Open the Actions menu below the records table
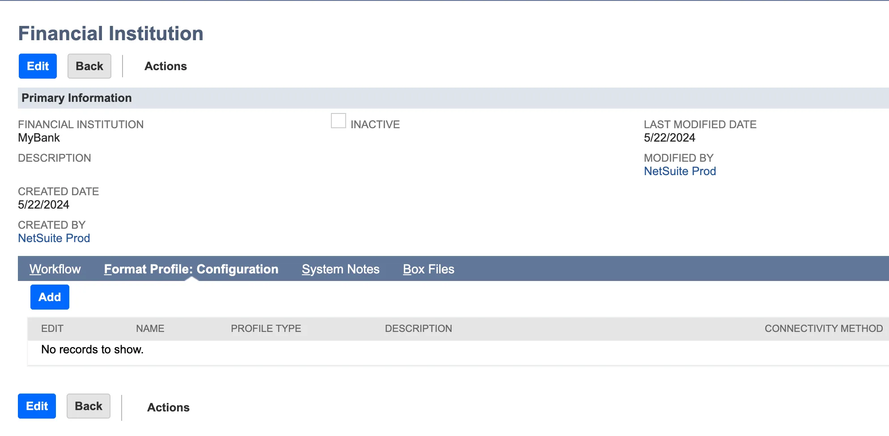 168,407
